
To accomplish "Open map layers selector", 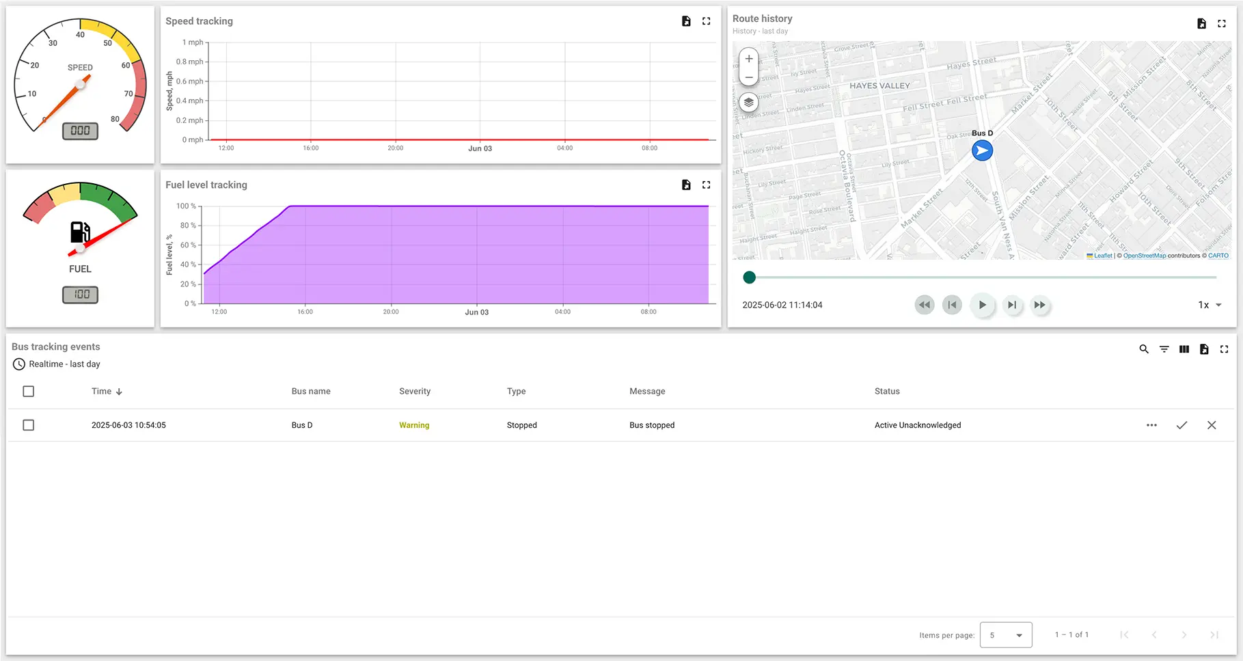I will (749, 103).
